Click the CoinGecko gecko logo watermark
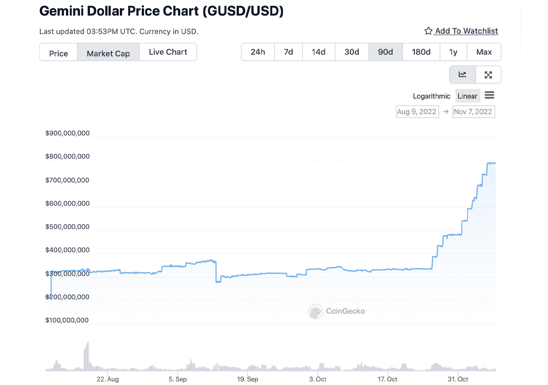The height and width of the screenshot is (385, 548). 316,311
